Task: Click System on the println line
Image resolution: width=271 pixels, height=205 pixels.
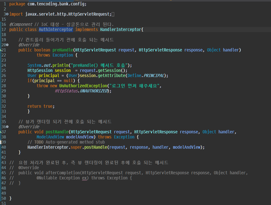Action: pyautogui.click(x=34, y=65)
